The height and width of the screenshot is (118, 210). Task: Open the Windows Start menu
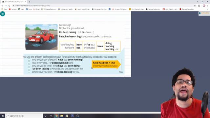click(3, 116)
